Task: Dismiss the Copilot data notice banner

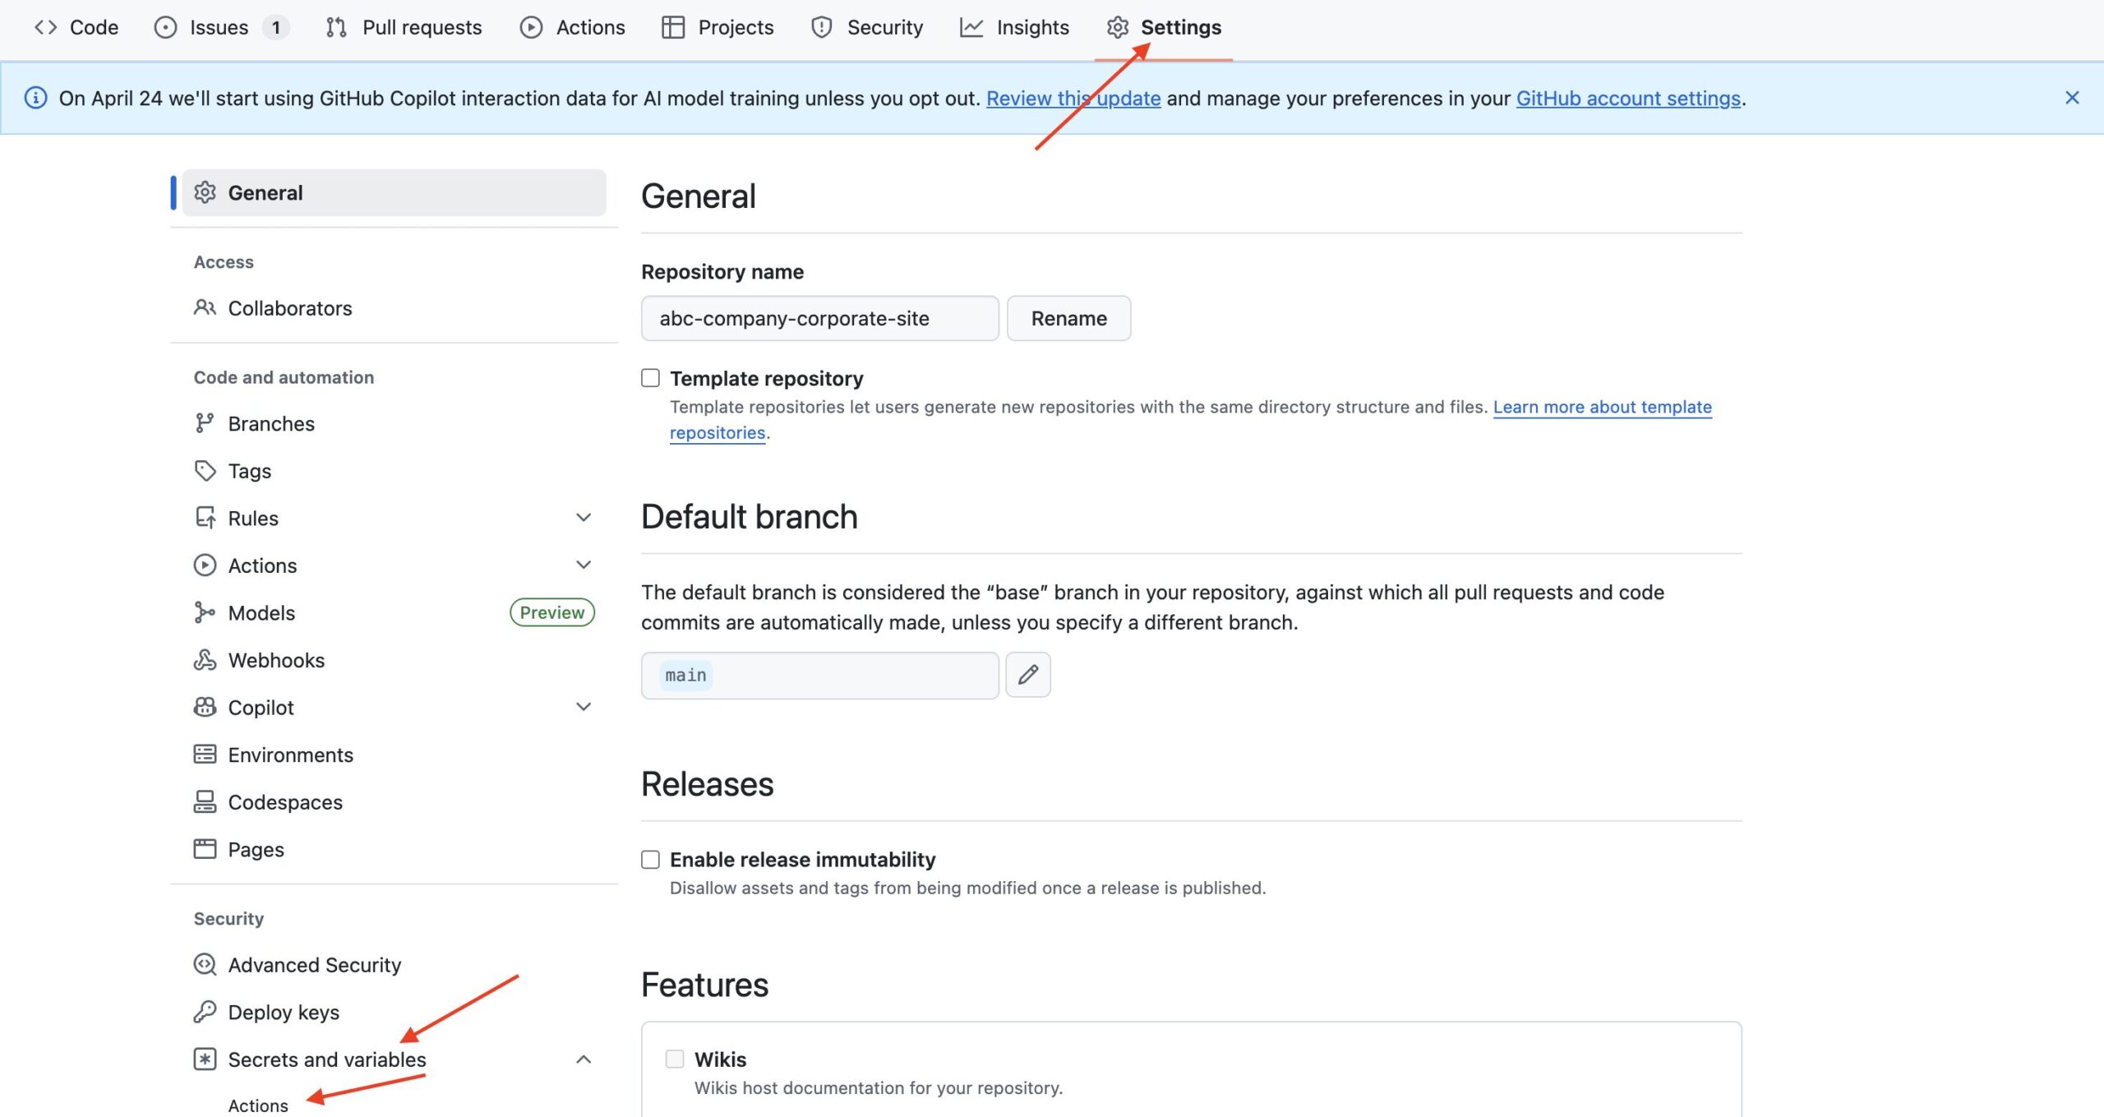Action: (2072, 98)
